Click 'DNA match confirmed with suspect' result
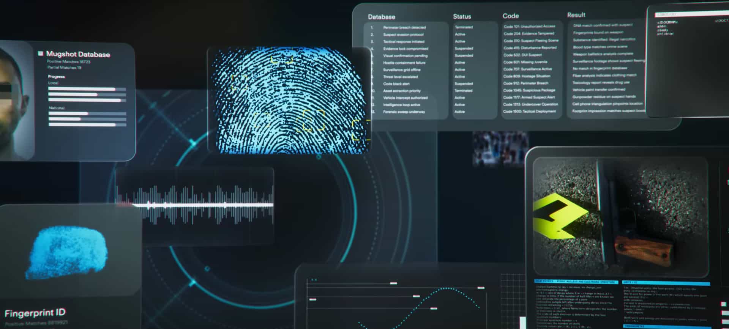729x329 pixels. (x=603, y=25)
